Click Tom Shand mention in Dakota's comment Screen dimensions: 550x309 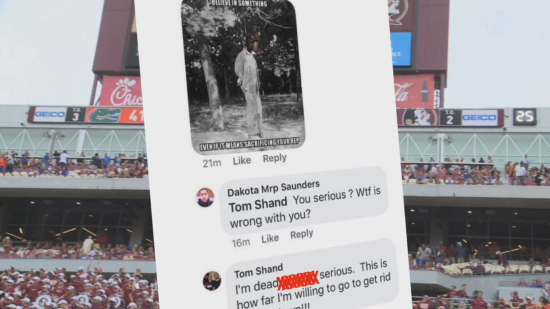[x=258, y=204]
